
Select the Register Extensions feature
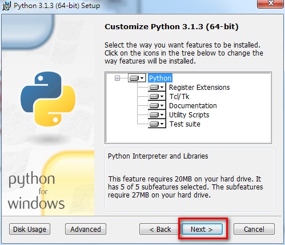point(199,88)
